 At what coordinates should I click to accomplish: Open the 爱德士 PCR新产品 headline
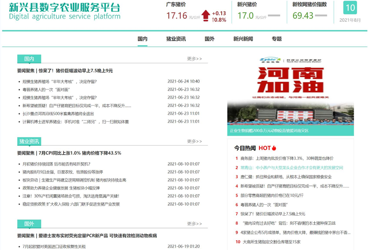click(87, 236)
